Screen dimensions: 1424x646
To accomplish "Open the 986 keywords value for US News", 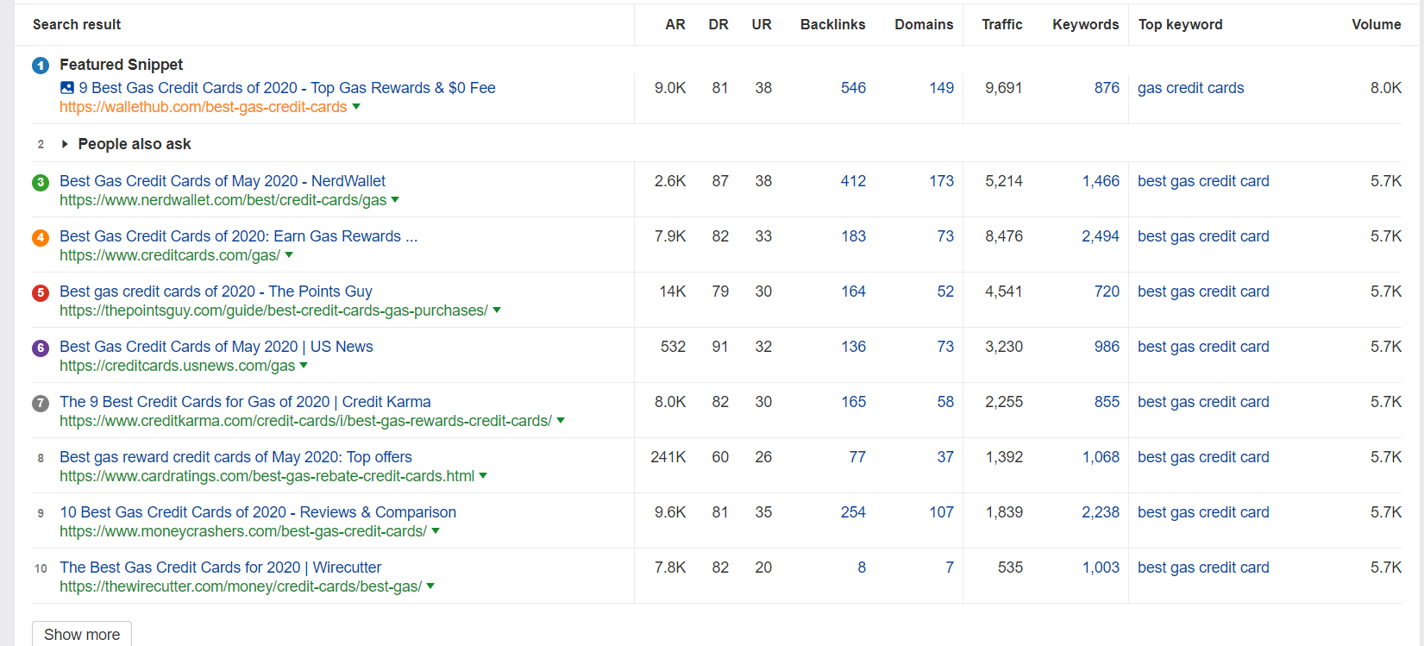I will tap(1107, 347).
